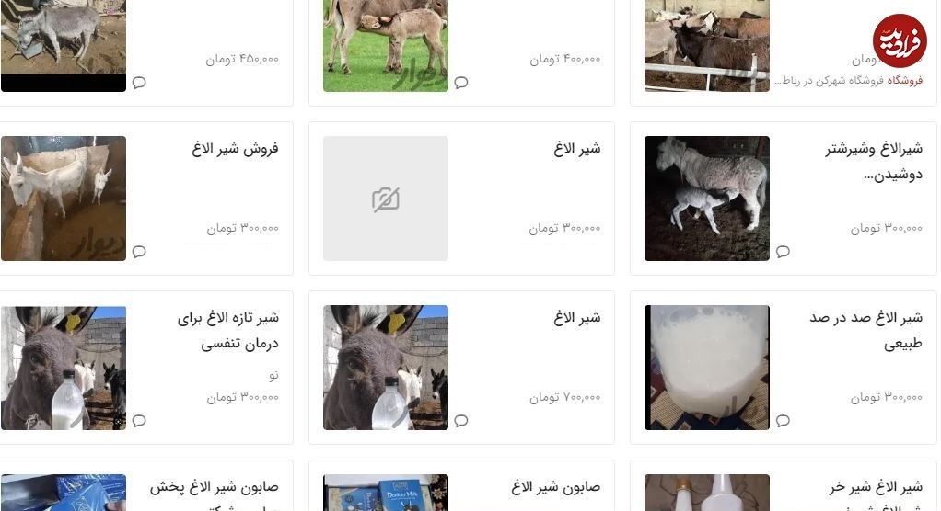Click chat icon on شیر تازه الاغ listing
Screen dimensions: 941x511
[x=139, y=421]
